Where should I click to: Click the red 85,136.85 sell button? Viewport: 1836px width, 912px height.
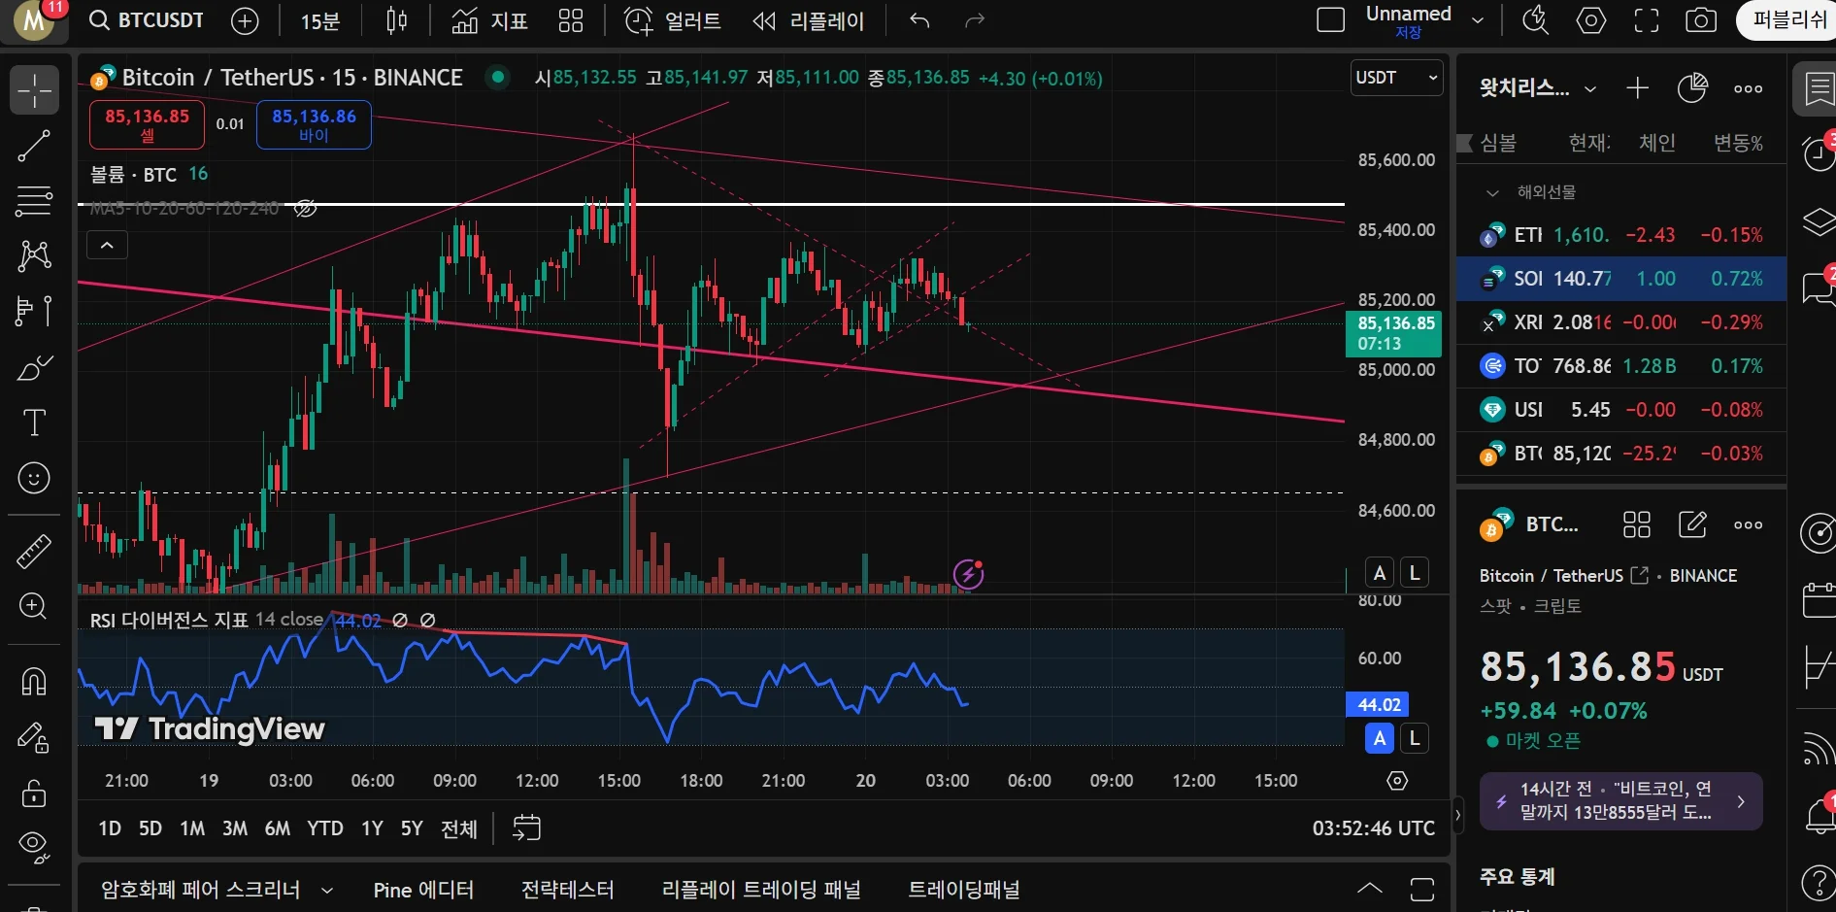click(x=147, y=124)
